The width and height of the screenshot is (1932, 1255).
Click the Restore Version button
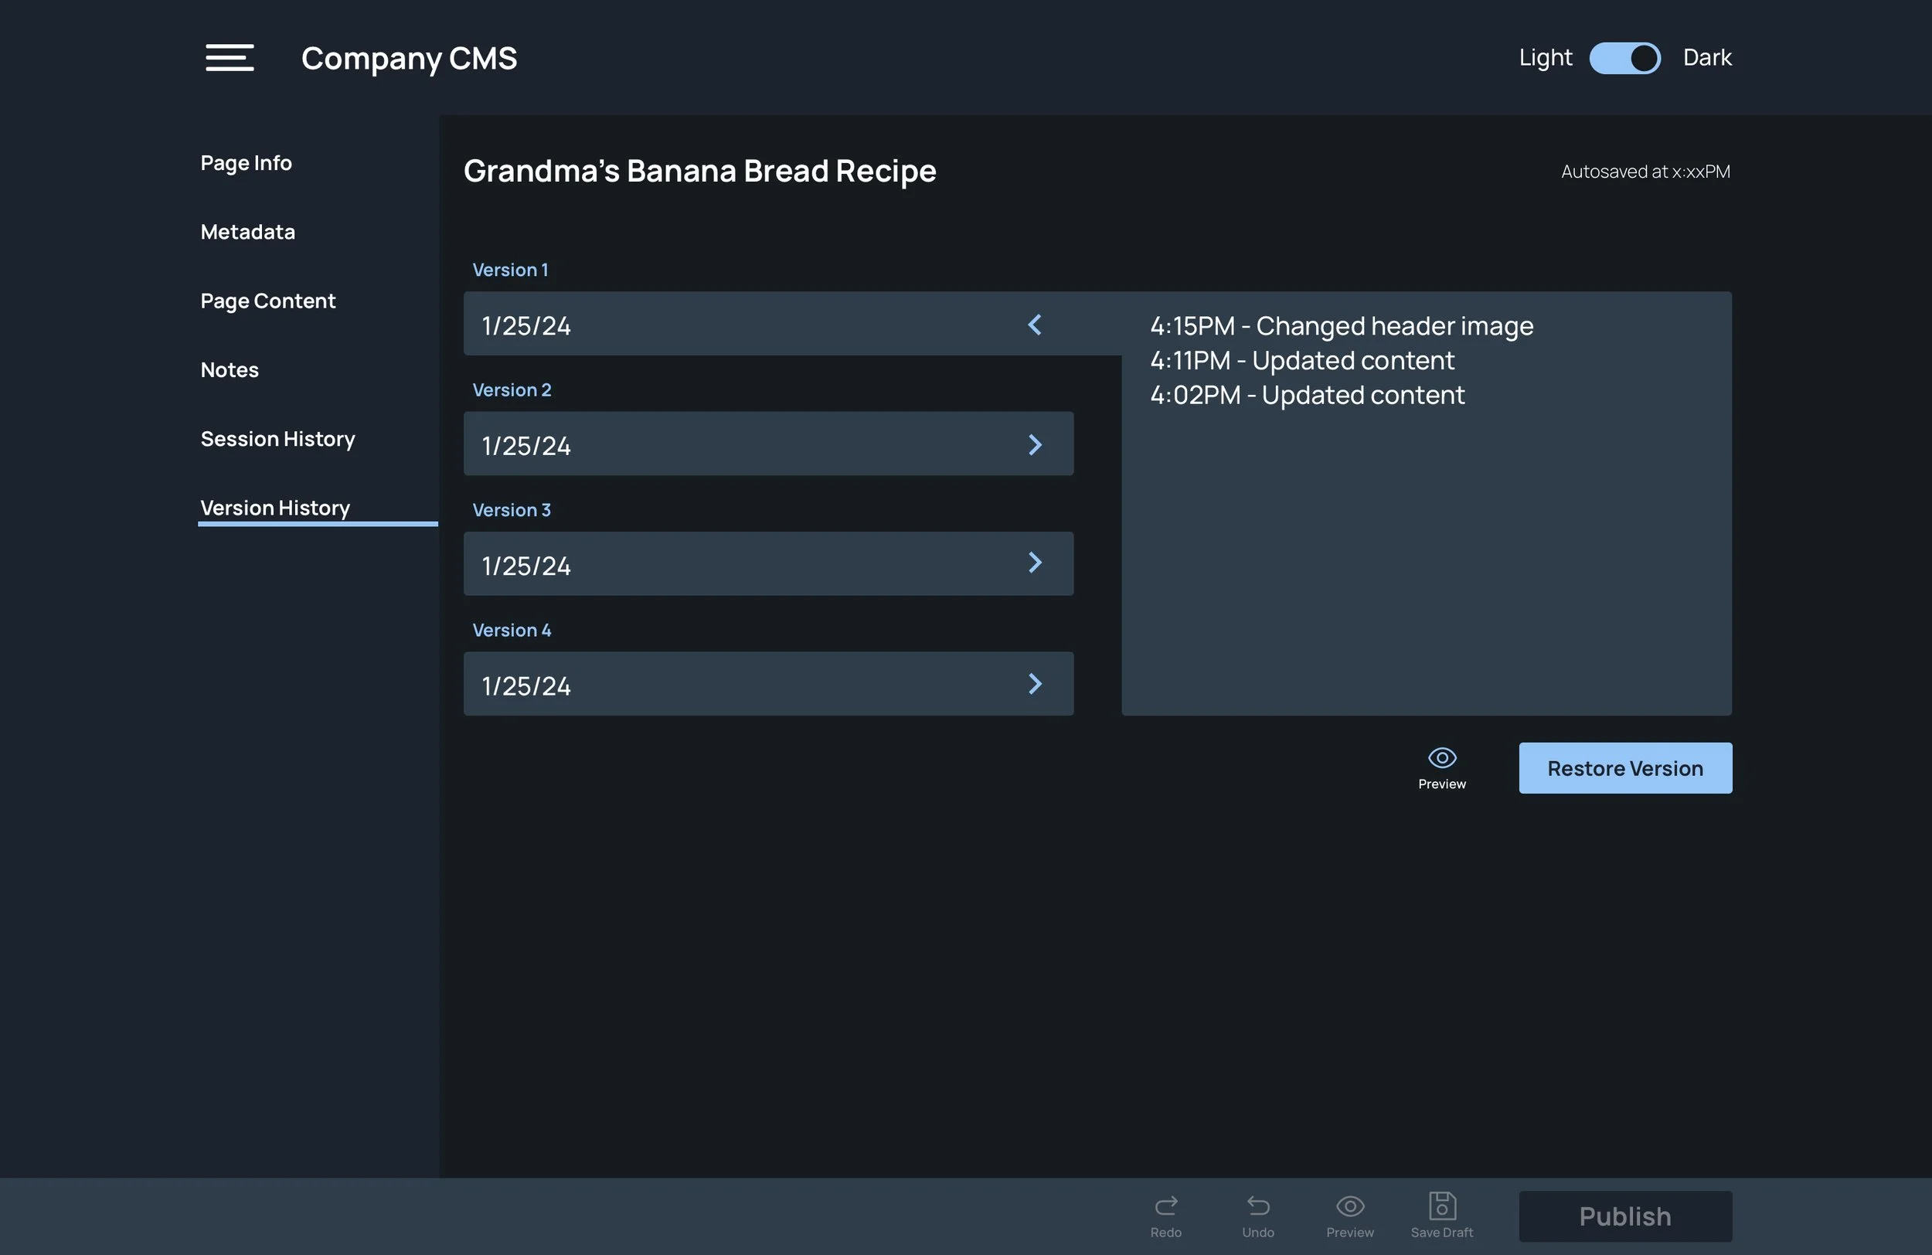pyautogui.click(x=1624, y=768)
